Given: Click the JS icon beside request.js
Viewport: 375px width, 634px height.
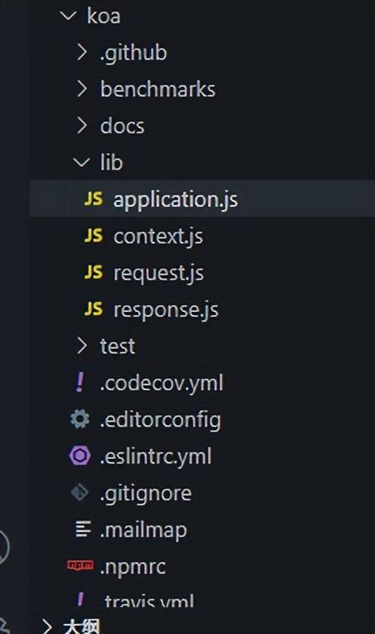Looking at the screenshot, I should 93,272.
